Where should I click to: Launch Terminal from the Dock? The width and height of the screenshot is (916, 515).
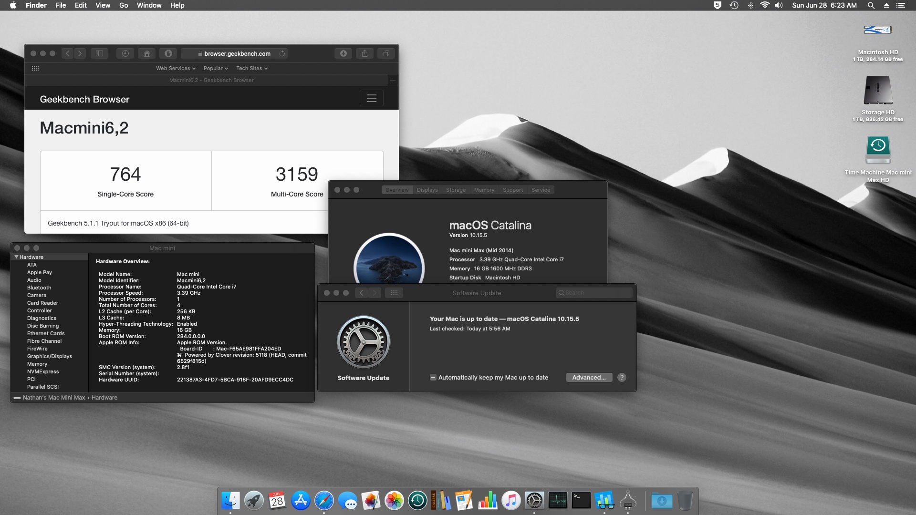(x=581, y=501)
